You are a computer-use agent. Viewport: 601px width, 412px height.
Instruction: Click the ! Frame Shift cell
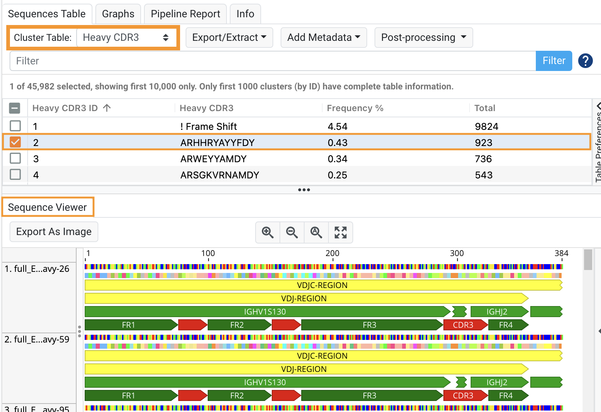(x=208, y=127)
